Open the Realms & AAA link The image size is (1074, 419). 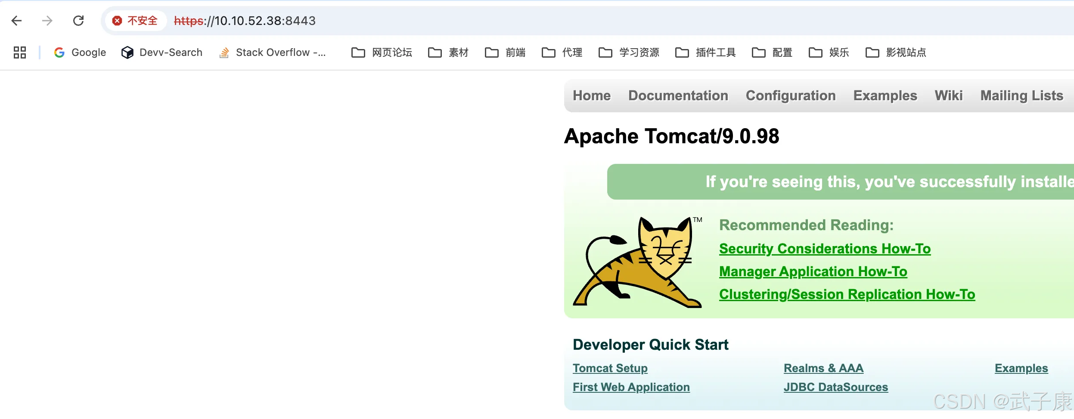[823, 368]
